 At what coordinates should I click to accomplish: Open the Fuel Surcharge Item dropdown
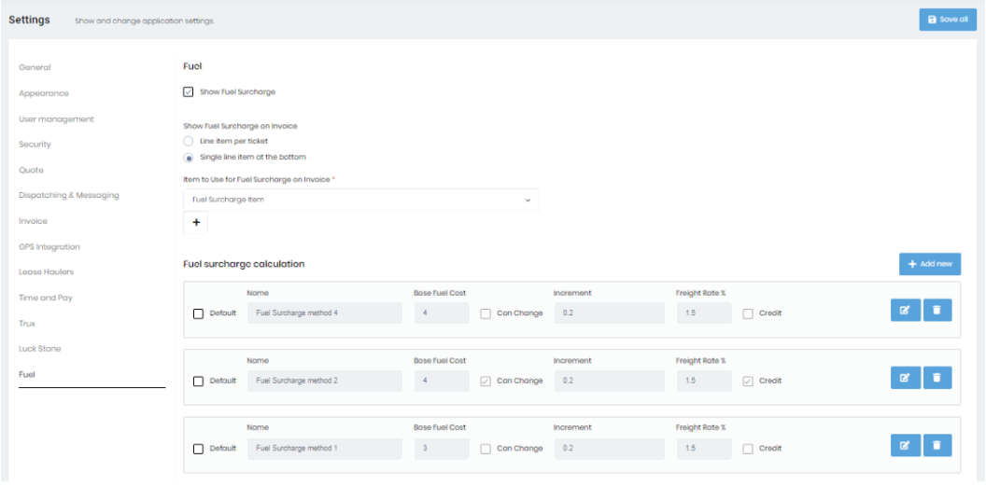(x=360, y=200)
